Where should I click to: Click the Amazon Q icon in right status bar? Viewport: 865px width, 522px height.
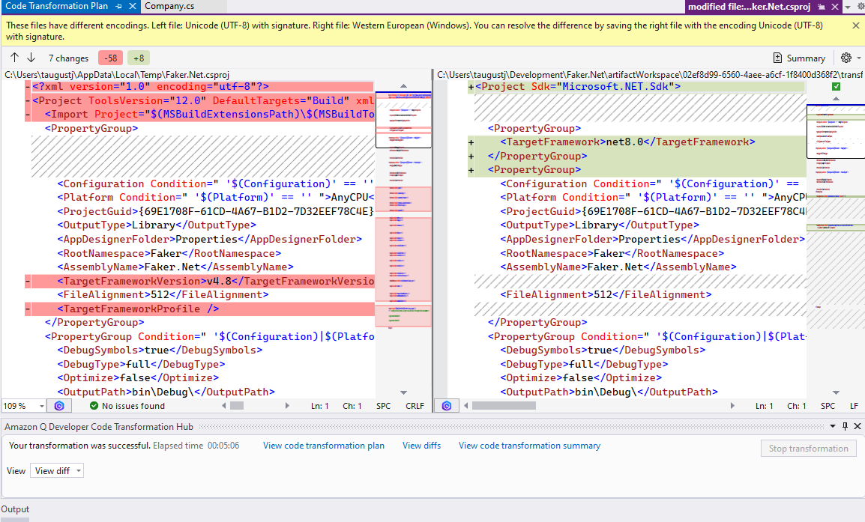446,406
